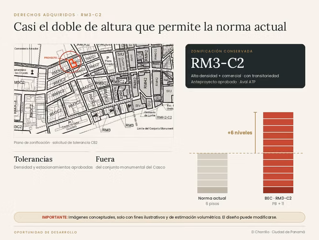
Task: Open the zoning map image
Action: (x=93, y=89)
